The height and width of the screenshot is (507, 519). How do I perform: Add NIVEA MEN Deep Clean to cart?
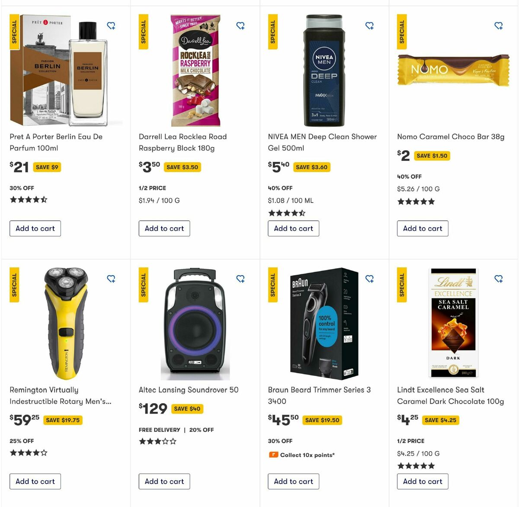(x=293, y=228)
